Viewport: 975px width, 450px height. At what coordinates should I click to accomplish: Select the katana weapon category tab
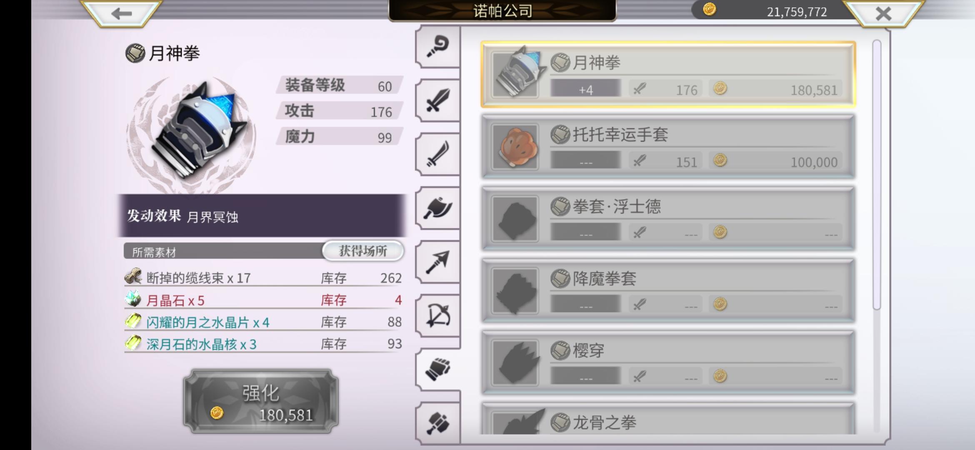pos(438,154)
